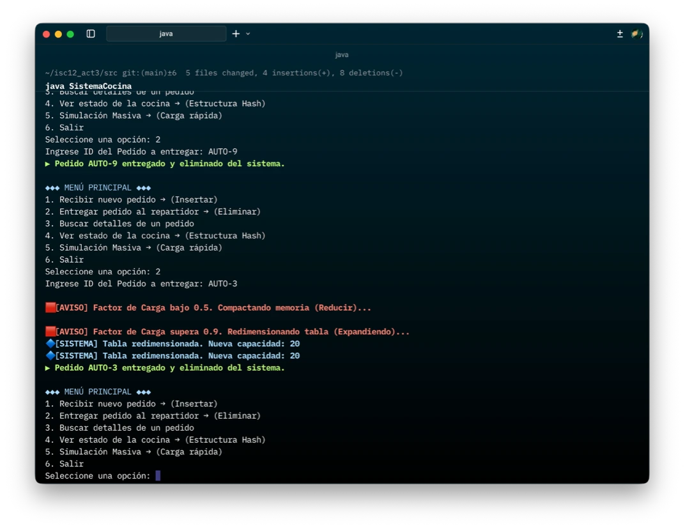Viewport: 685px width, 531px height.
Task: Maximize the window using green button
Action: (70, 34)
